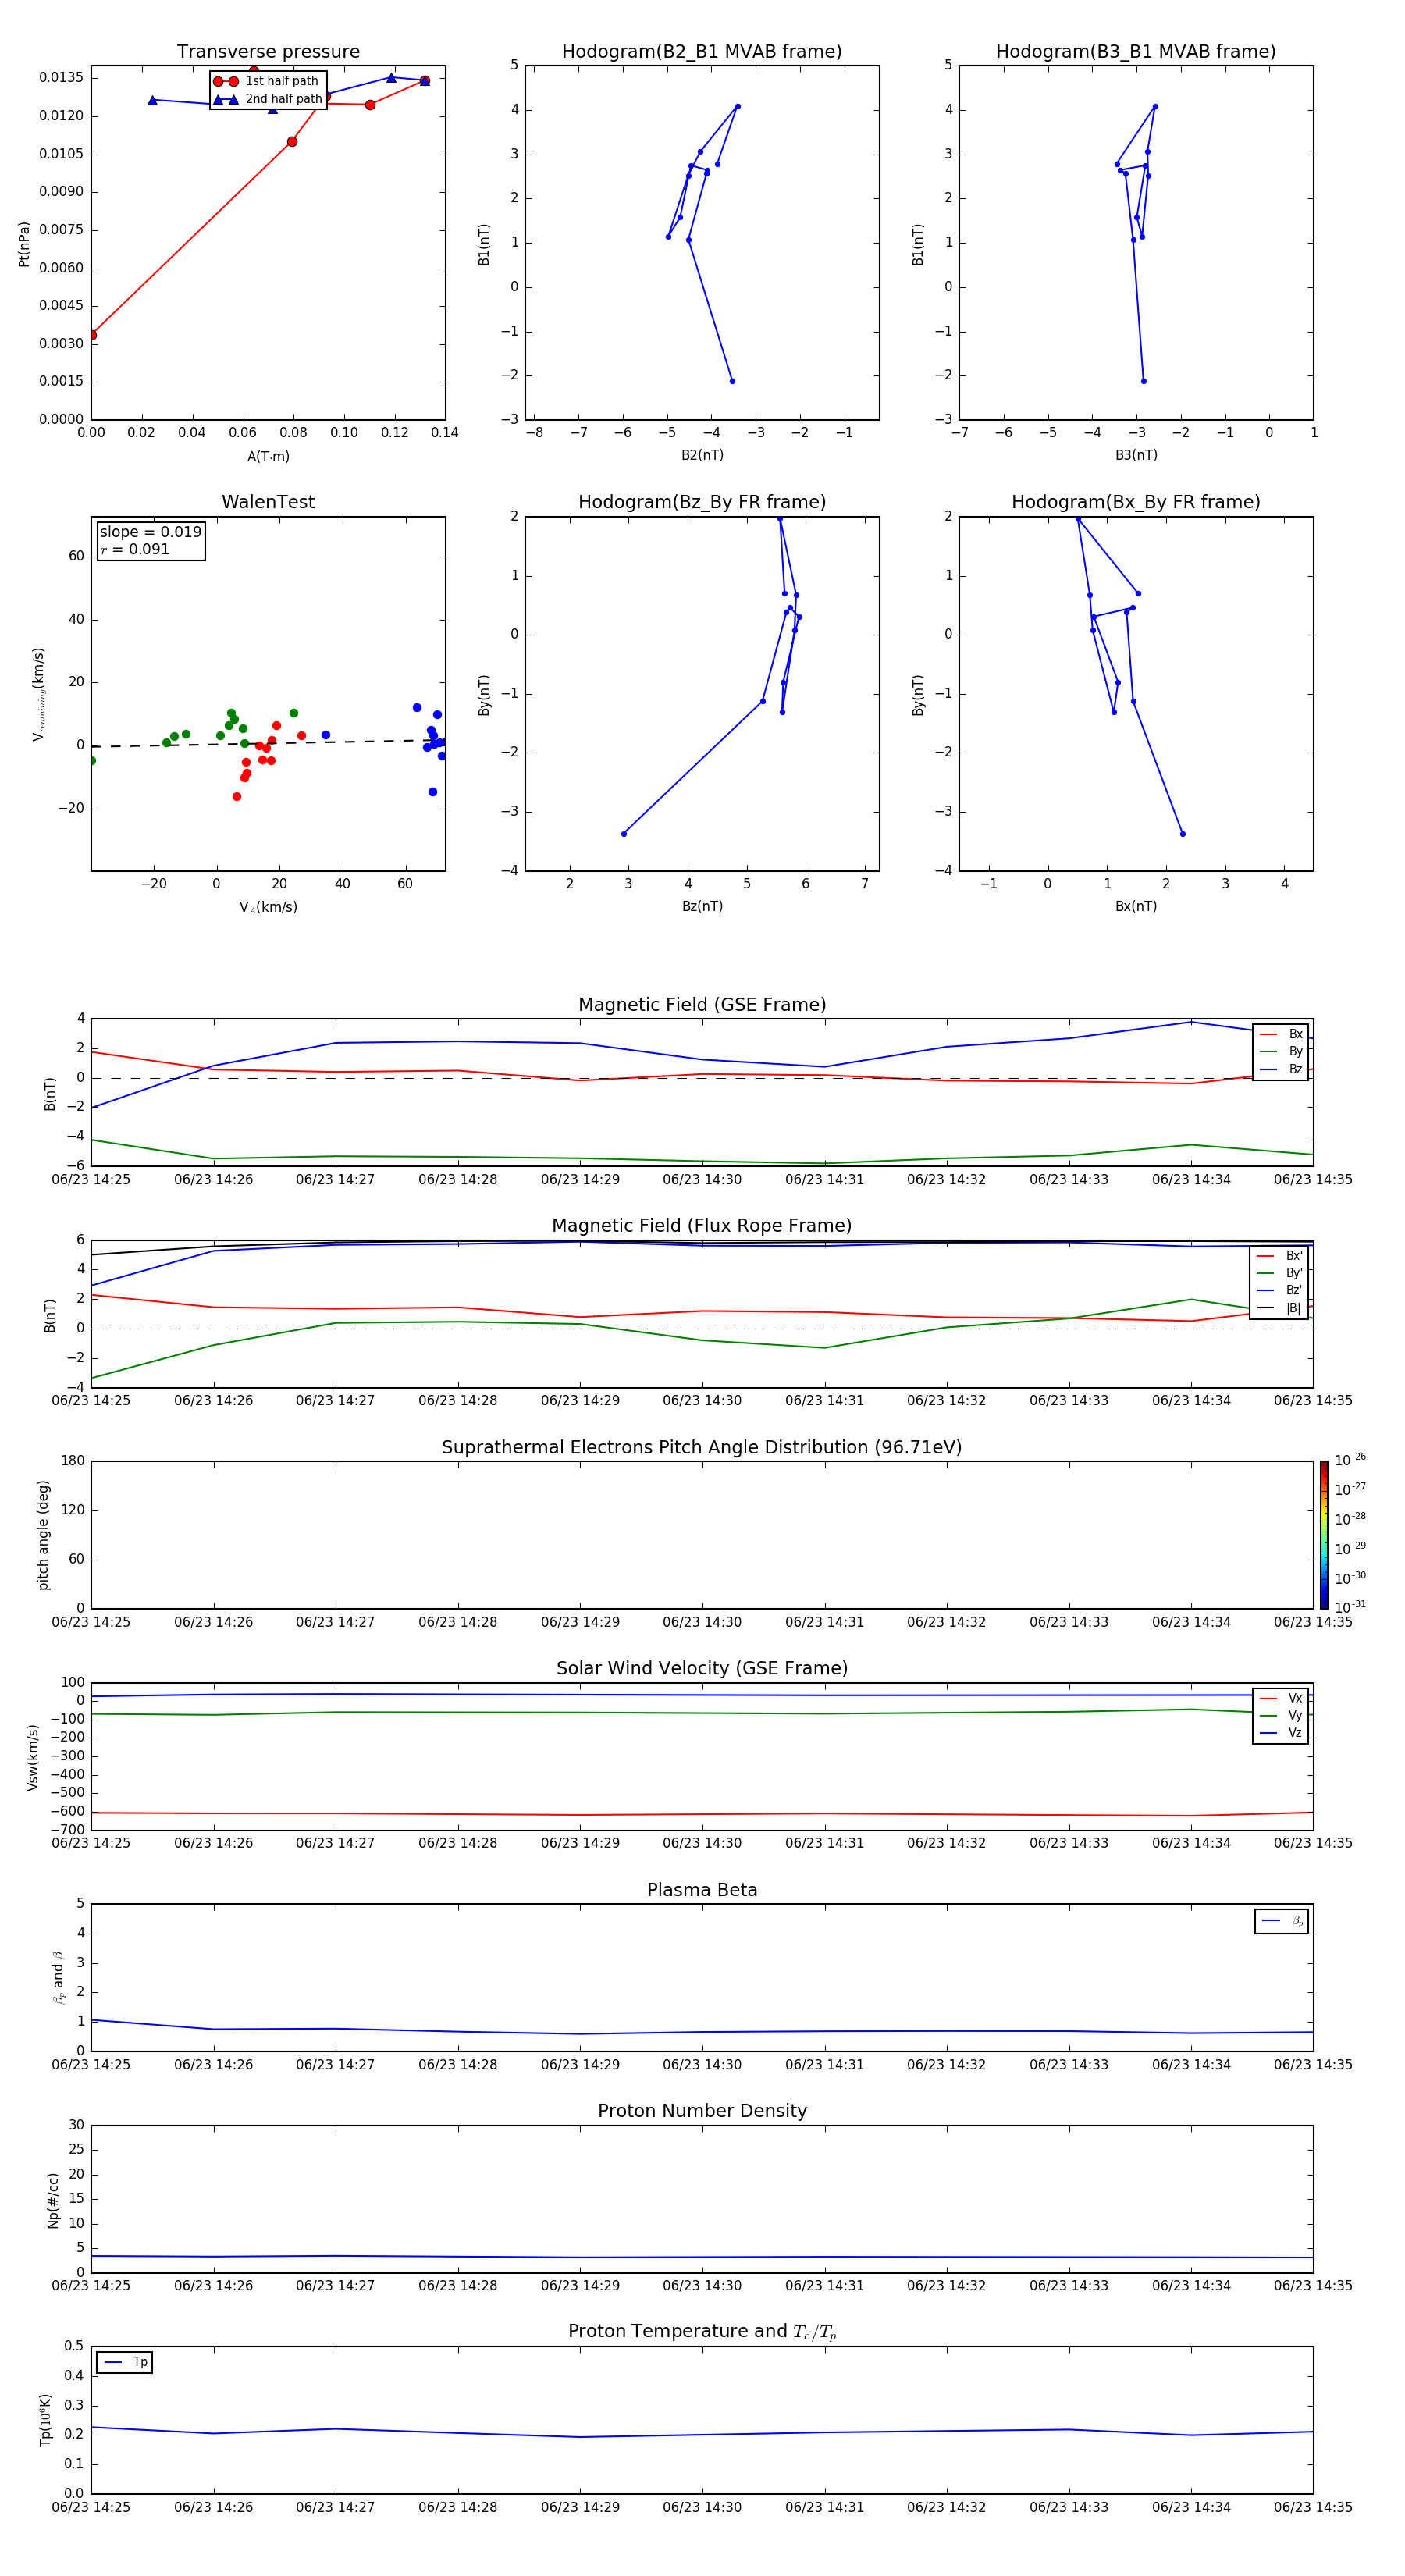Click Bx' entry in Flux Rope legend
The height and width of the screenshot is (2576, 1405).
[x=1279, y=1256]
